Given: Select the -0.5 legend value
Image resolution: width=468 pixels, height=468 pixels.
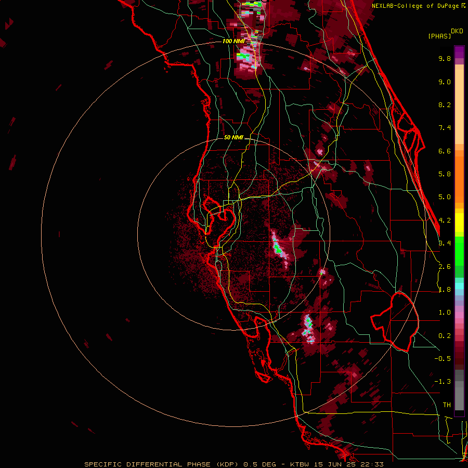Looking at the screenshot, I should [443, 359].
